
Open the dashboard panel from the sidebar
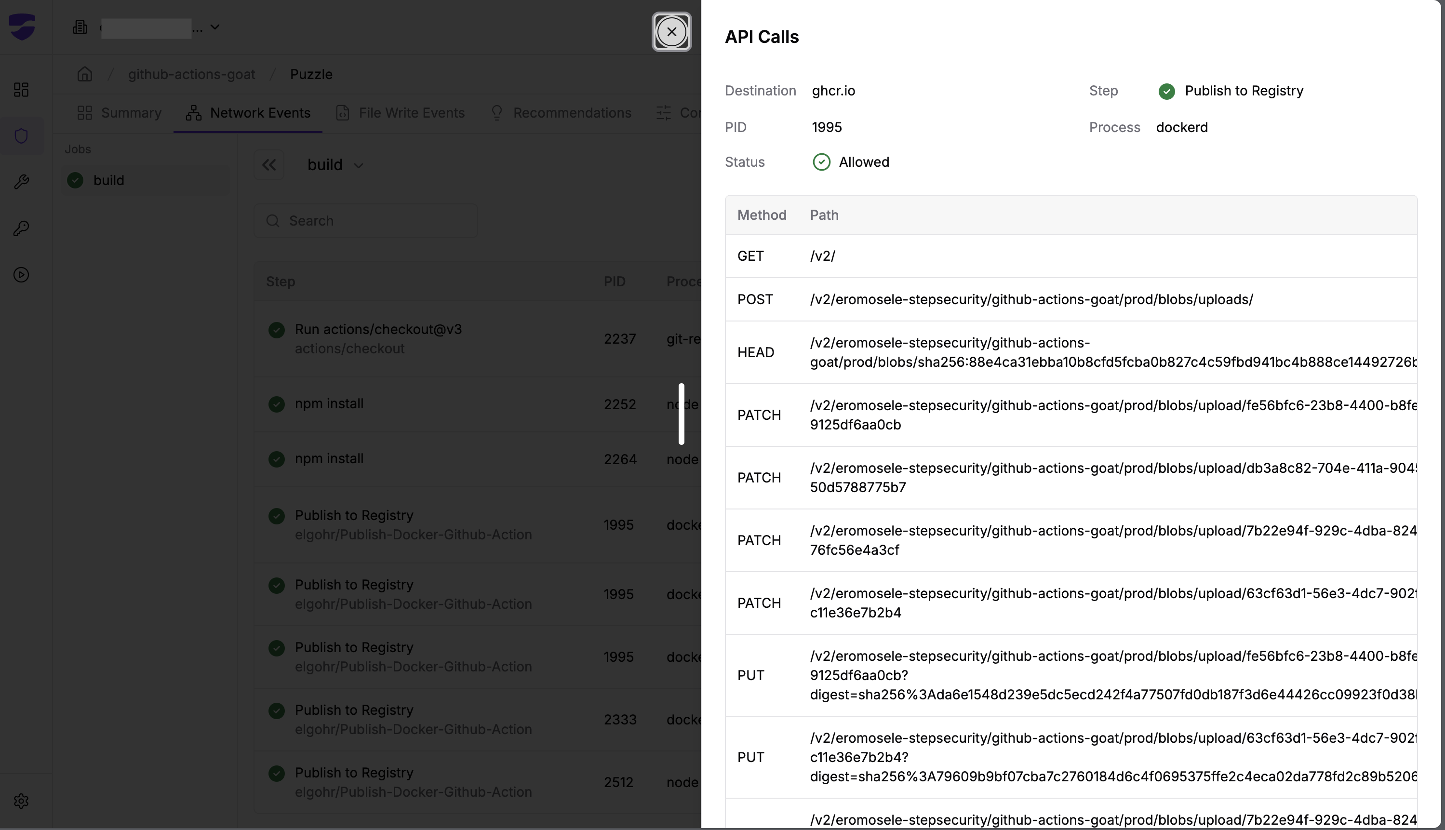(21, 89)
